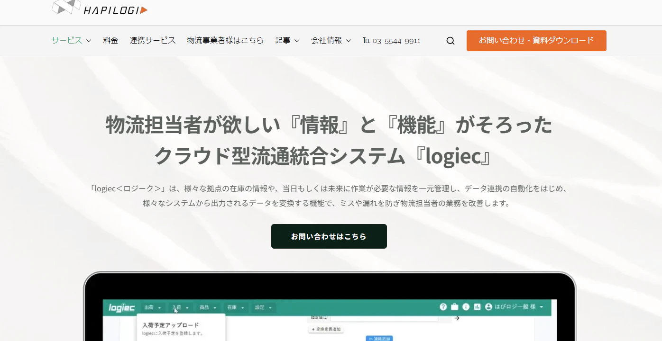Open the site search magnifier icon
This screenshot has width=662, height=341.
[x=451, y=41]
